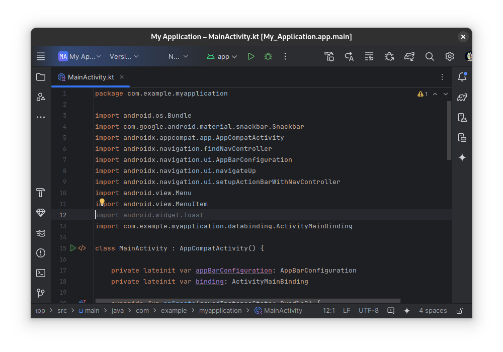Select the Logcat tool window icon
The width and height of the screenshot is (503, 352).
(x=41, y=233)
